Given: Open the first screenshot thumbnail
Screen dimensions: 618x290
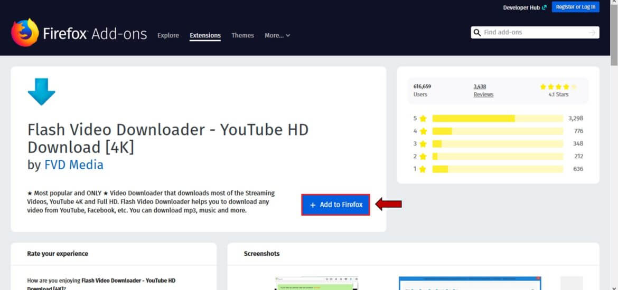Looking at the screenshot, I should [316, 283].
